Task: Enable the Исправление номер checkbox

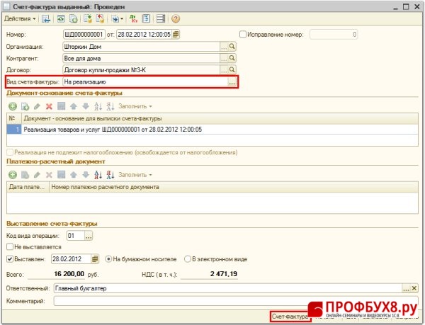Action: (x=243, y=34)
